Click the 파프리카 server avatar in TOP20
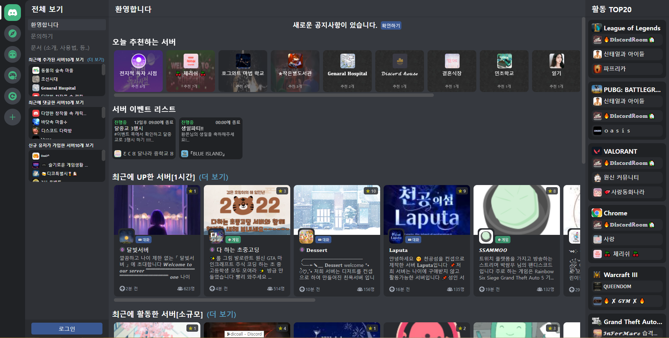Image resolution: width=669 pixels, height=338 pixels. [x=598, y=69]
